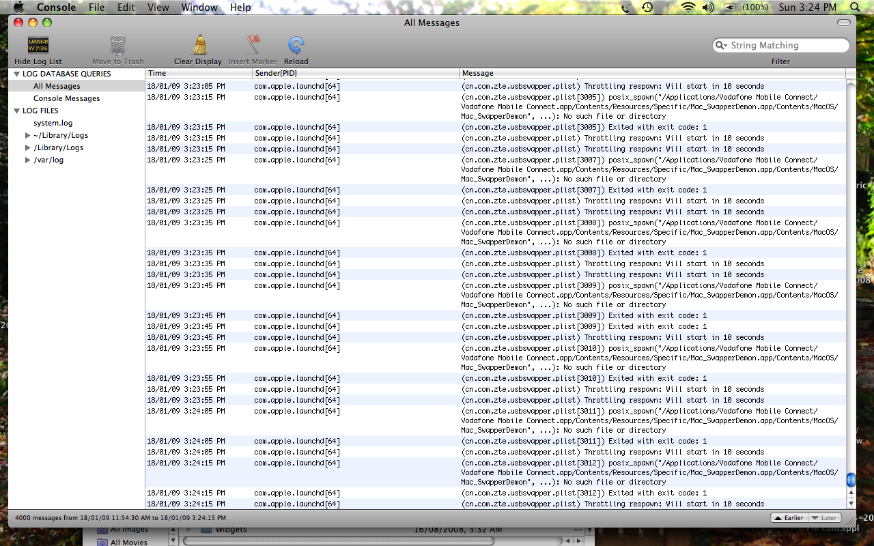Screen dimensions: 874x546
Task: Open the View menu
Action: pyautogui.click(x=158, y=8)
